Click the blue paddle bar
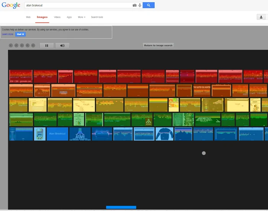Image resolution: width=268 pixels, height=211 pixels. coord(121,207)
